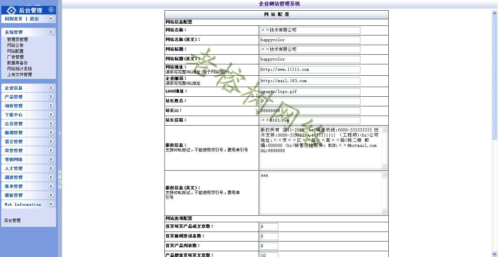Edit 产品搜索页每页文章数 field
Viewport: 498px width, 257px height.
pos(269,255)
